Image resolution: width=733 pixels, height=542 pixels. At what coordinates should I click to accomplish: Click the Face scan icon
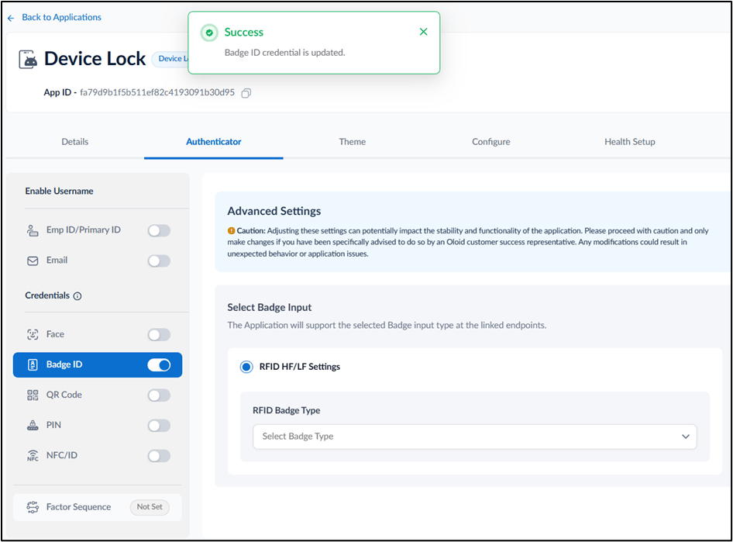pos(33,334)
